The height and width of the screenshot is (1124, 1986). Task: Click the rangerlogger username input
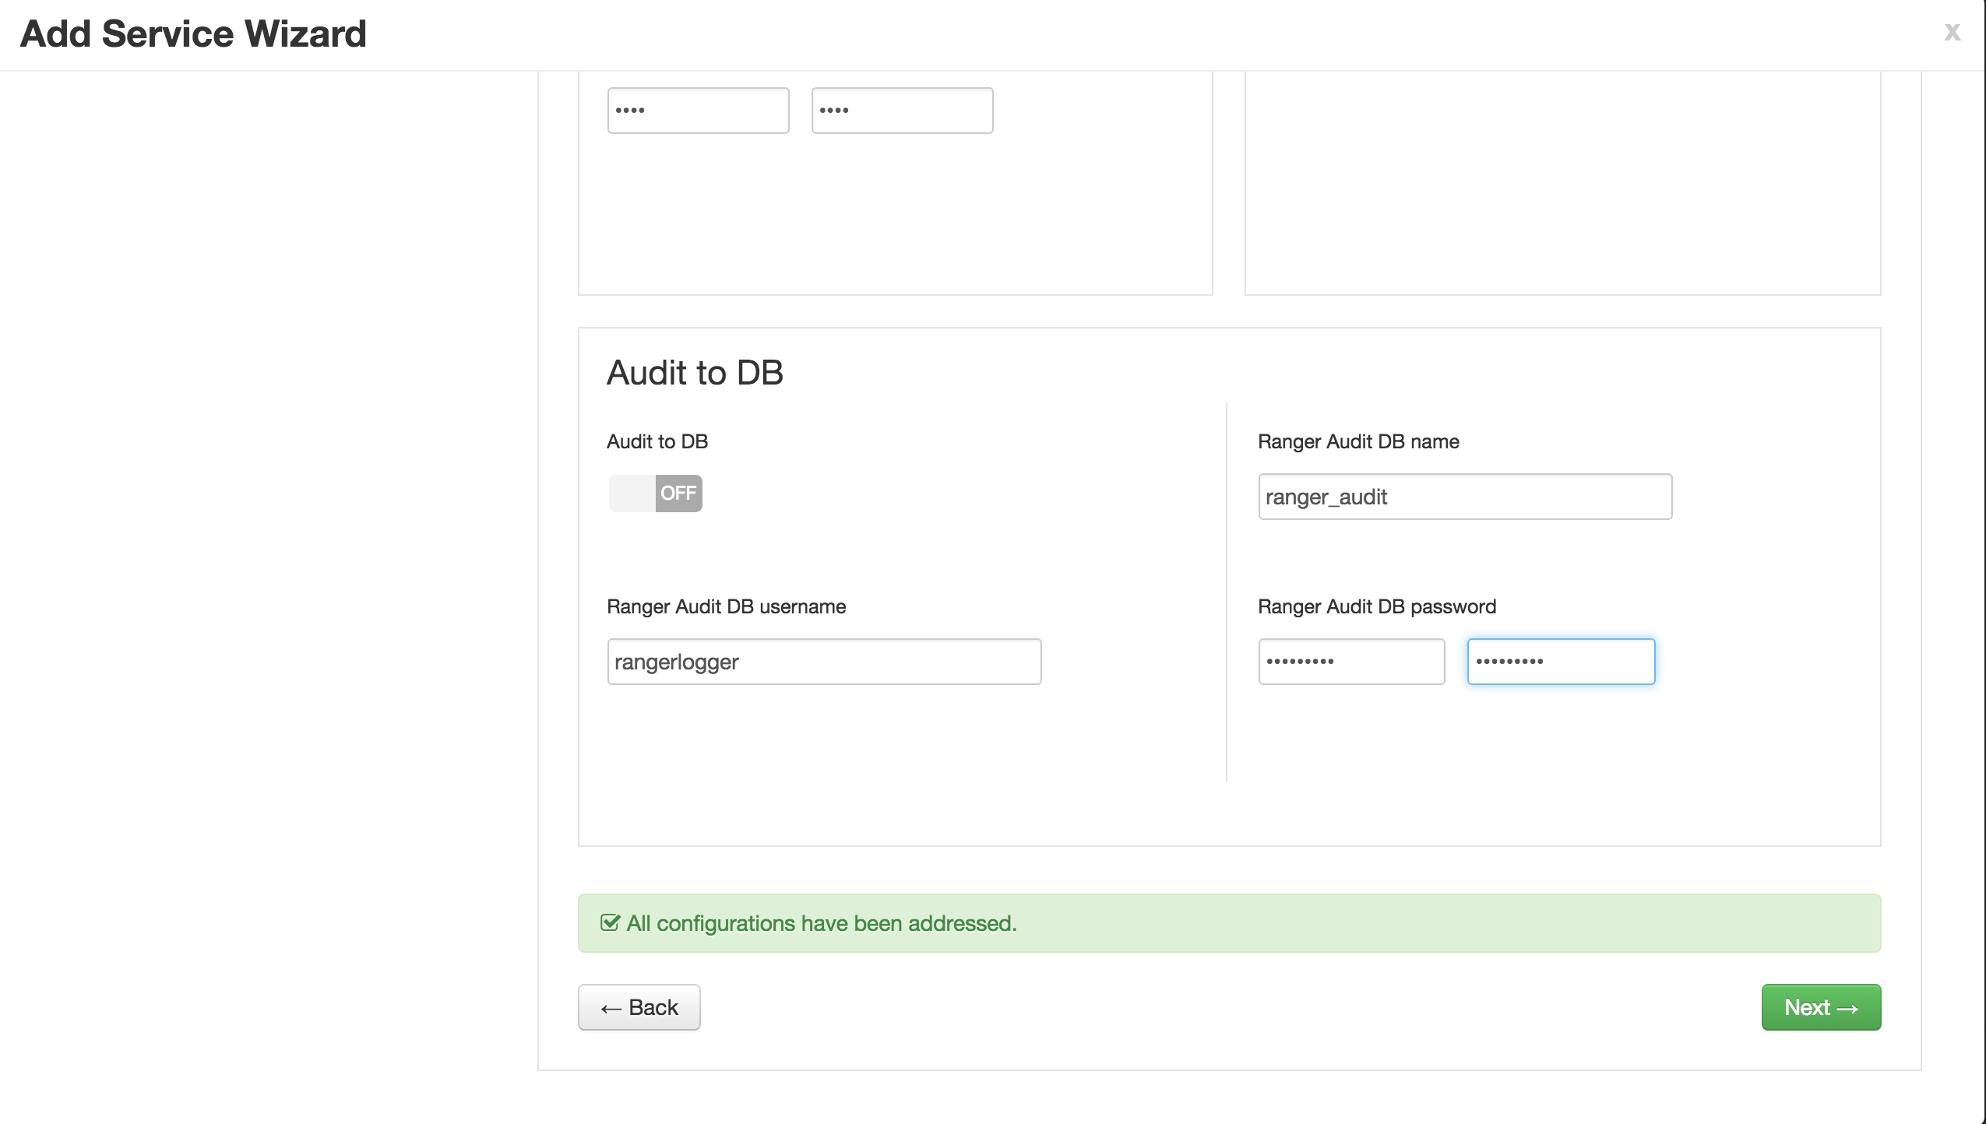[824, 662]
